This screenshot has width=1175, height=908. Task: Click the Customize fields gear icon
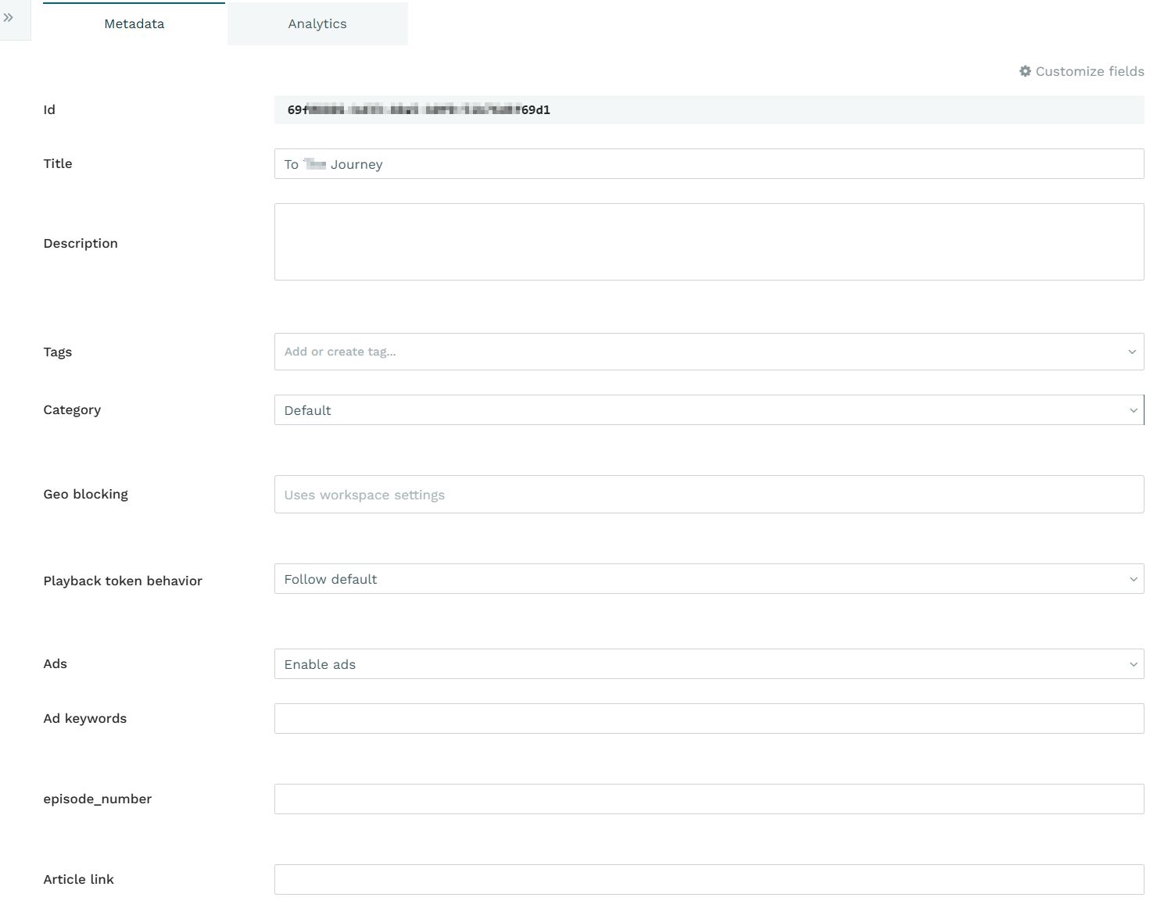[x=1025, y=71]
